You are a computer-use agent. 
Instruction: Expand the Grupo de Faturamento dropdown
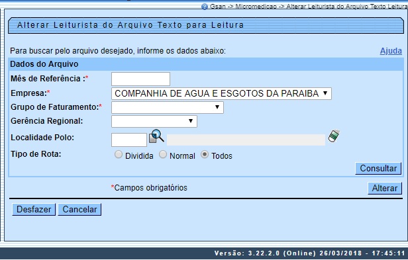(168, 107)
